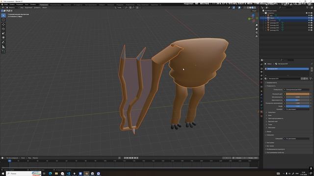
Task: Select the Transform tool
Action: [x=3, y=38]
